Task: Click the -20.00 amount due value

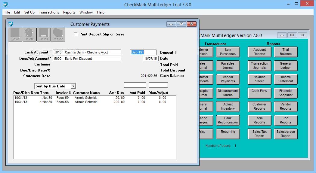Action: point(119,98)
